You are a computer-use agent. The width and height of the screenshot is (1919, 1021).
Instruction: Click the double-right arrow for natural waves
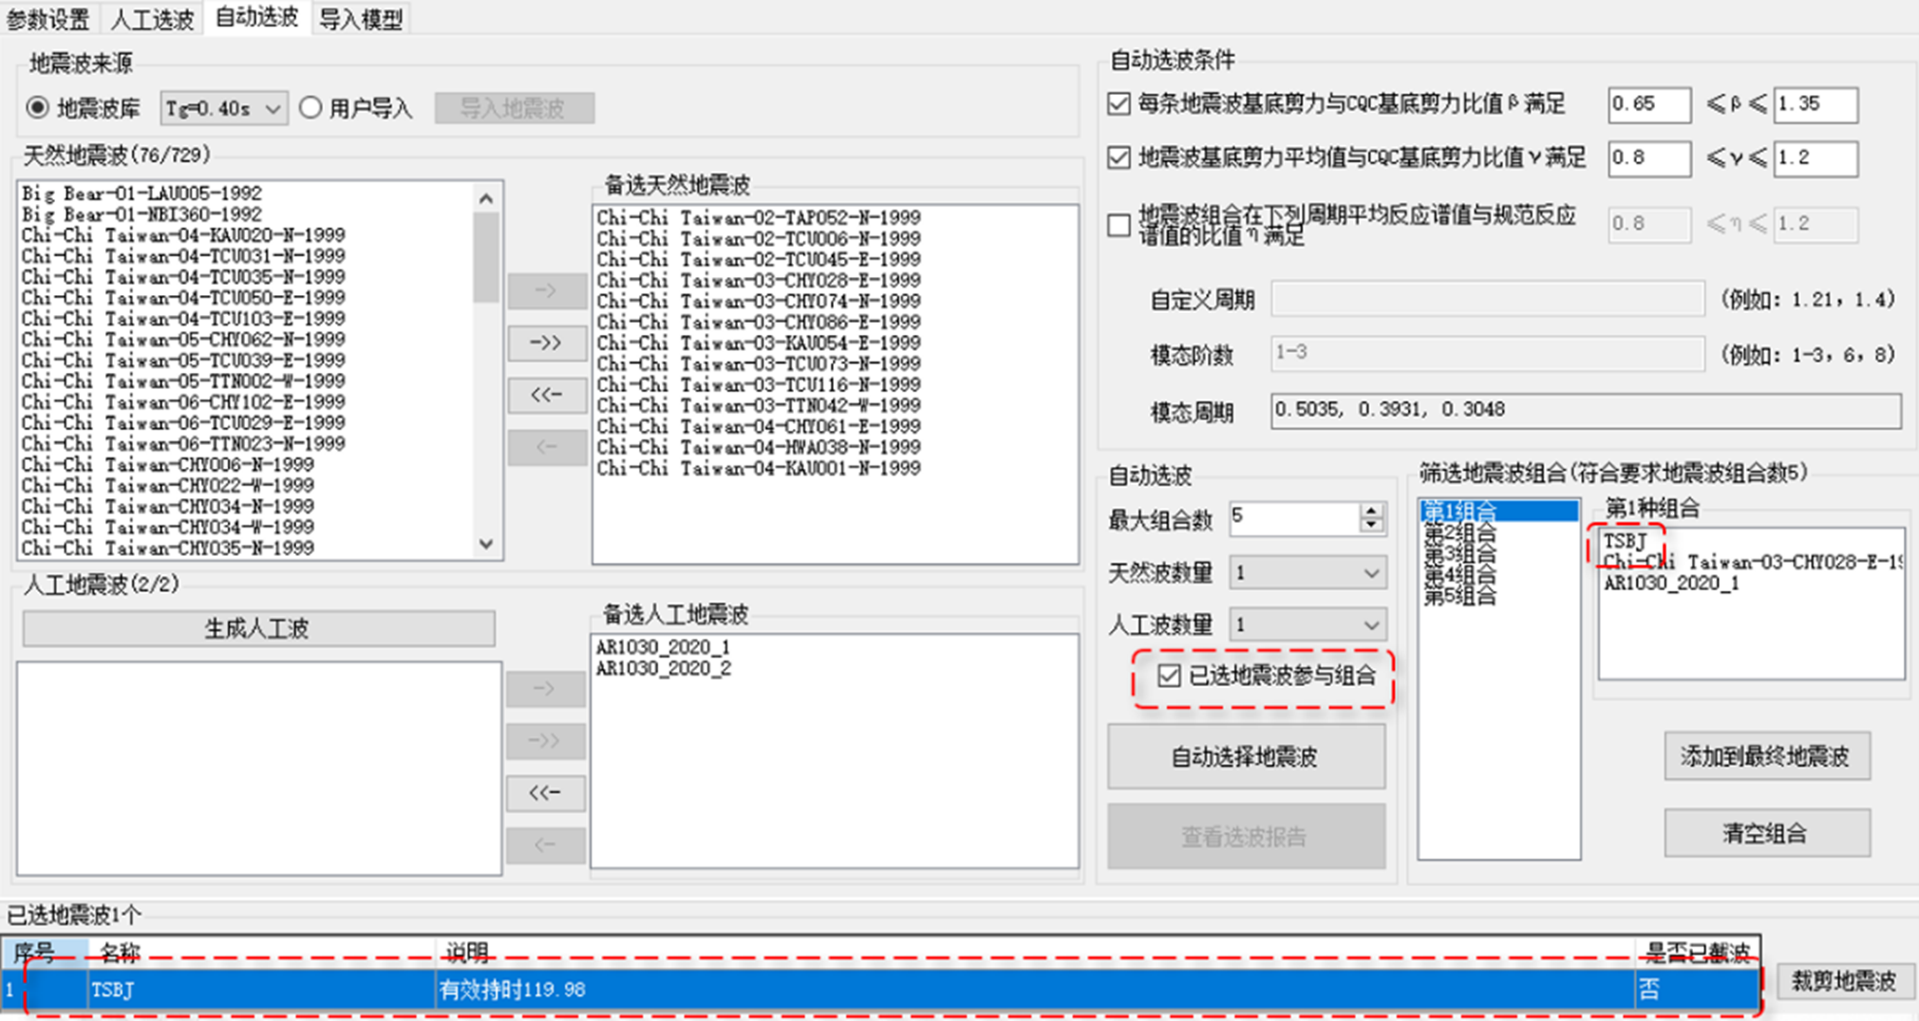pyautogui.click(x=546, y=343)
